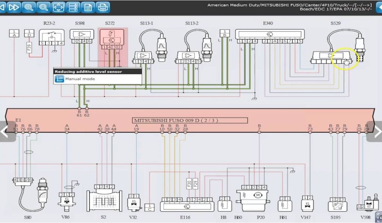Viewport: 382px width, 223px height.
Task: Zoom out with the magnifier minus icon
Action: coord(43,7)
